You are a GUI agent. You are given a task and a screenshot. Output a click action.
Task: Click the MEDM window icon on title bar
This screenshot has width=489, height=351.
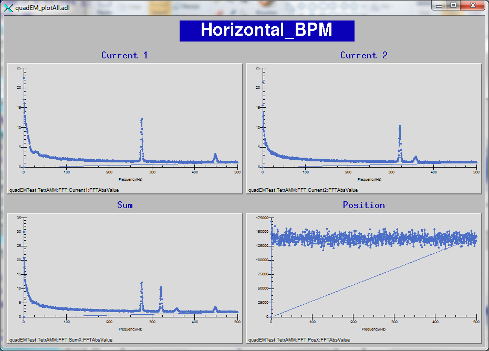(7, 8)
